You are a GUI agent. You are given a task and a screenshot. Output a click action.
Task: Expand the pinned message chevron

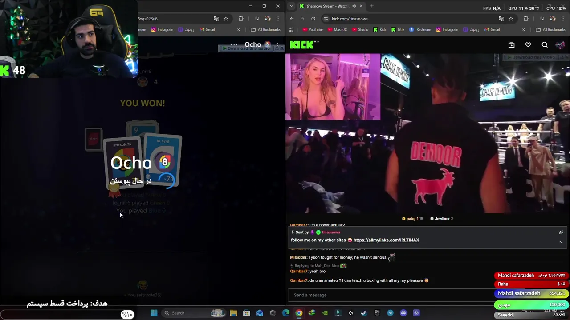pyautogui.click(x=561, y=242)
